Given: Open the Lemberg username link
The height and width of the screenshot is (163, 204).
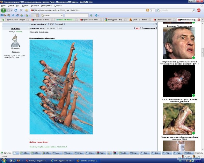Looking at the screenshot, I should click(16, 28).
